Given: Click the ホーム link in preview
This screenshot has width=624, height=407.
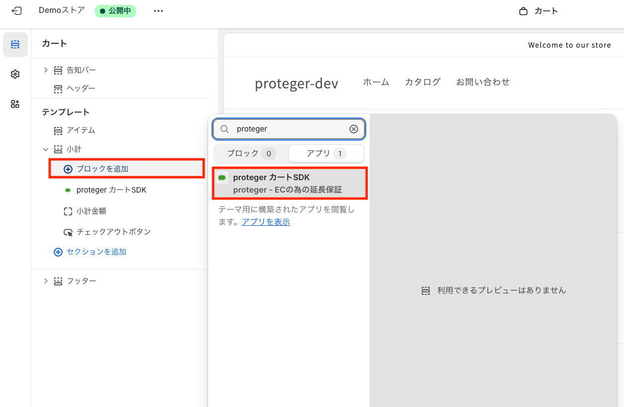Looking at the screenshot, I should (x=376, y=82).
